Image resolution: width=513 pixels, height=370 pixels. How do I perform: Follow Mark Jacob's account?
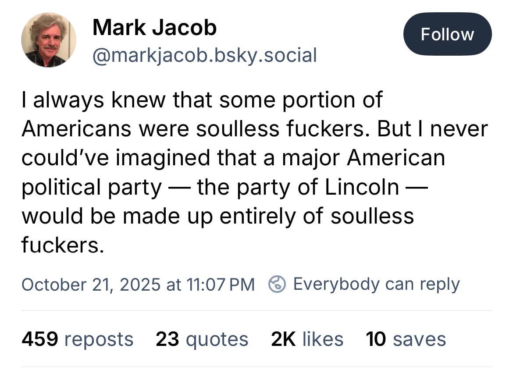pyautogui.click(x=447, y=34)
